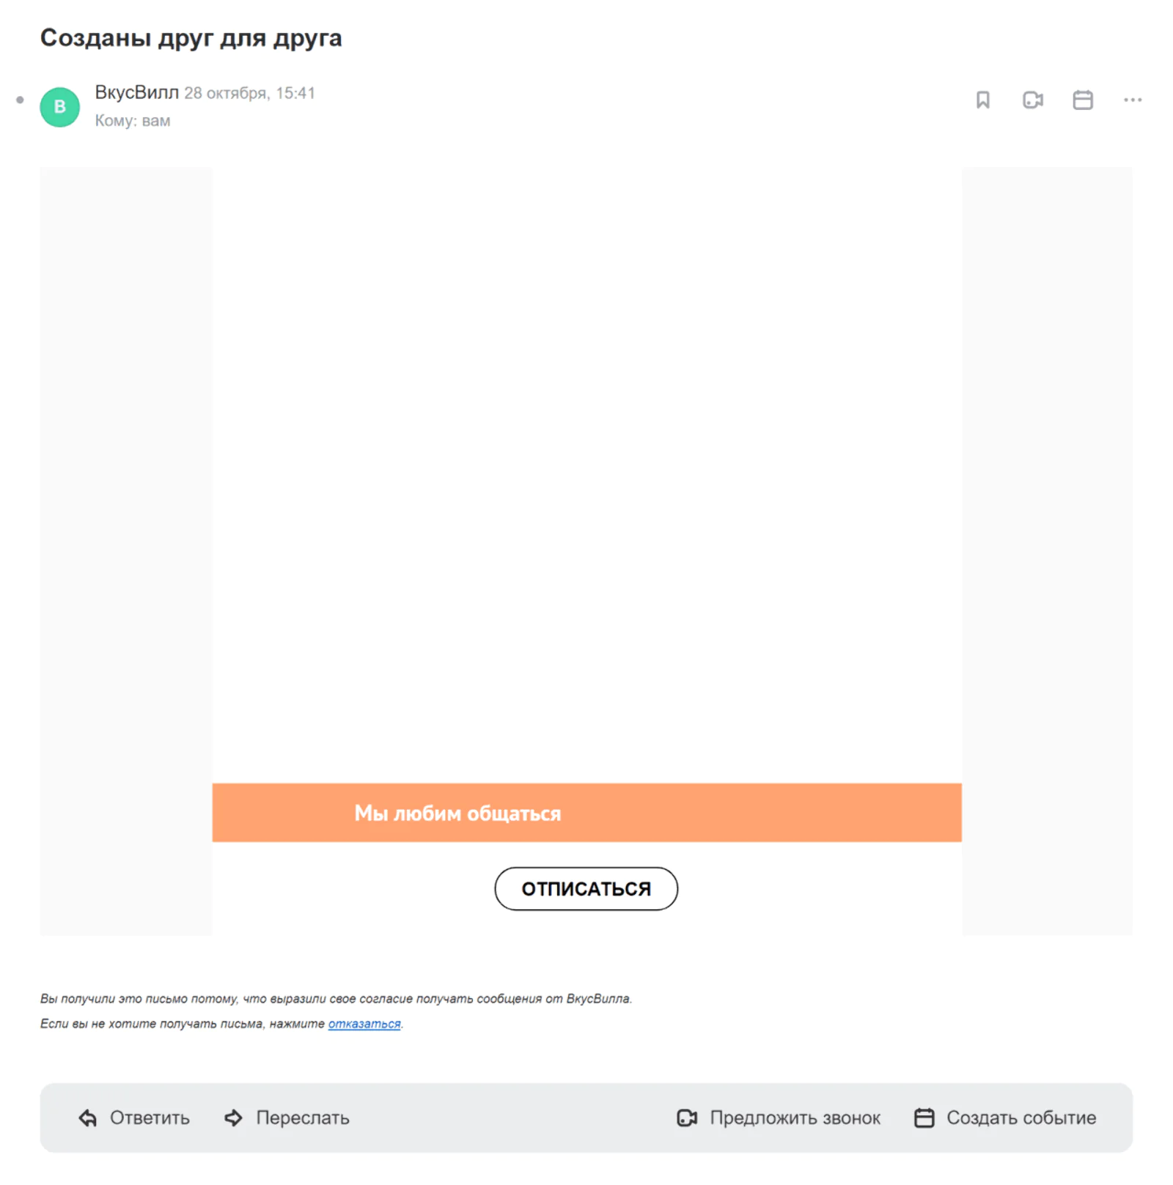Click the calendar icon beside Создать событие
Viewport: 1173px width, 1185px height.
pyautogui.click(x=924, y=1118)
